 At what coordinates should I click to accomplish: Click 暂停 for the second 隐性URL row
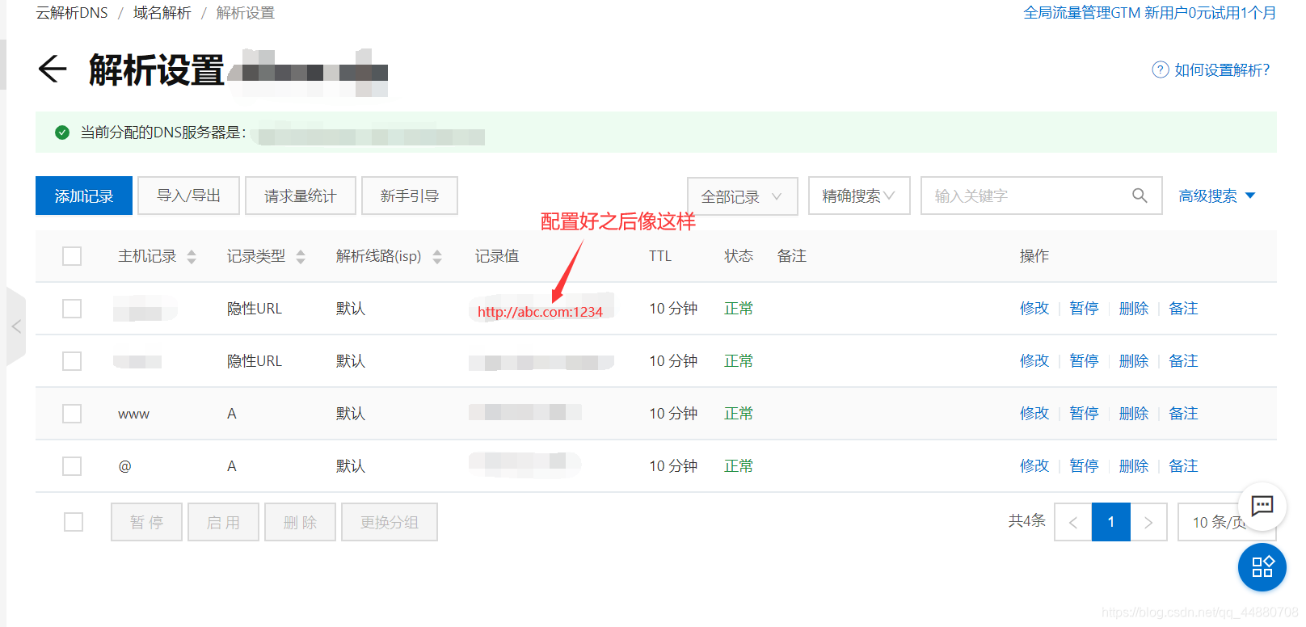1084,361
